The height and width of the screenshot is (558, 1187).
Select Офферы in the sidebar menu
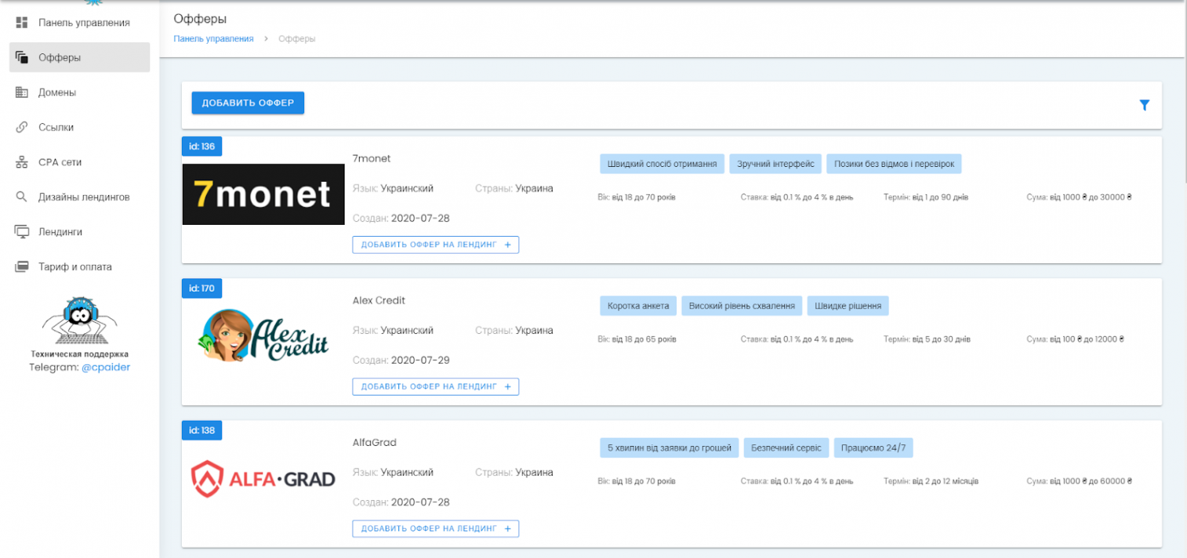(79, 57)
